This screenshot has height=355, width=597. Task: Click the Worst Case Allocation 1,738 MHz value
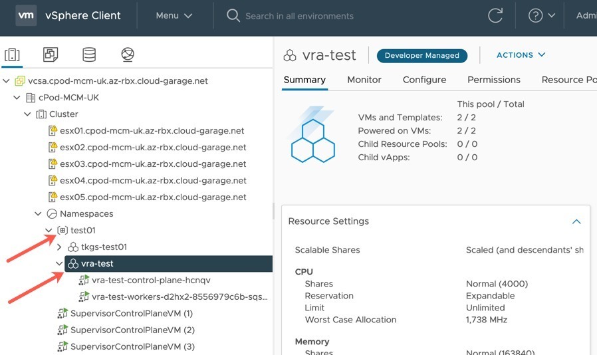pyautogui.click(x=486, y=320)
